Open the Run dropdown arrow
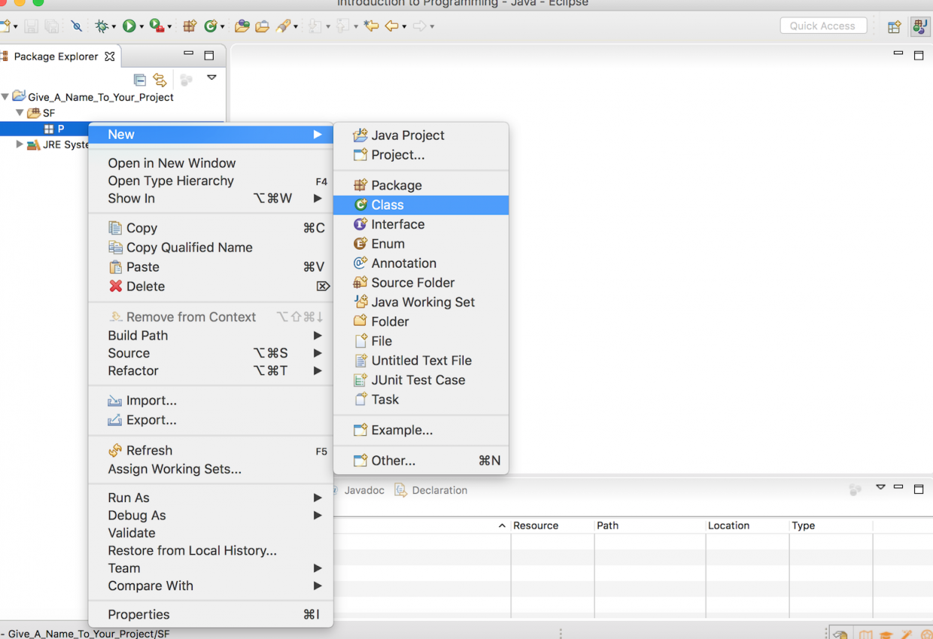Screen dimensions: 933x639 pyautogui.click(x=141, y=26)
